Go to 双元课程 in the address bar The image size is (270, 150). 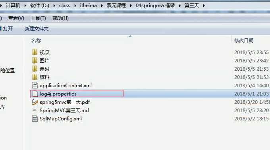pyautogui.click(x=116, y=6)
